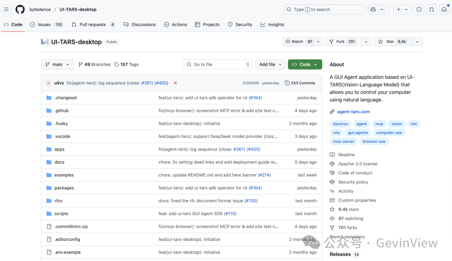This screenshot has width=452, height=261.
Task: Open the agent-tars.com website link
Action: (353, 111)
